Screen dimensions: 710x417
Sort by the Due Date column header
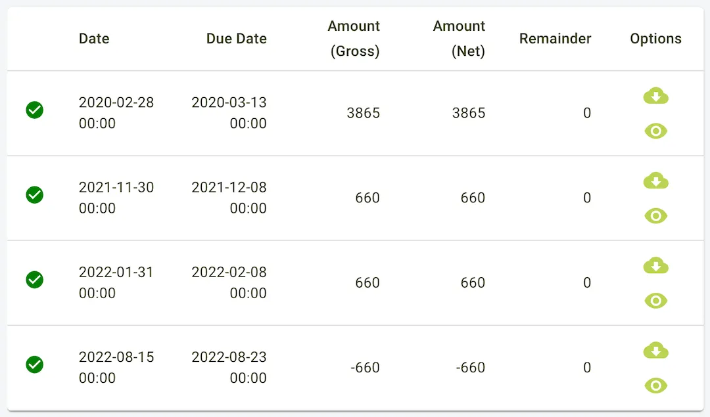tap(236, 39)
